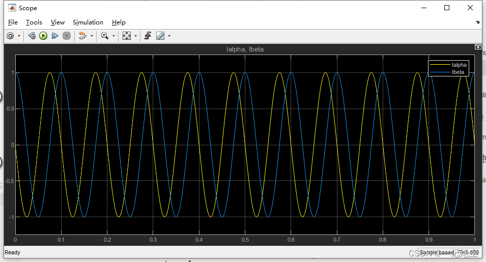Click the Ibeta legend entry

point(448,72)
